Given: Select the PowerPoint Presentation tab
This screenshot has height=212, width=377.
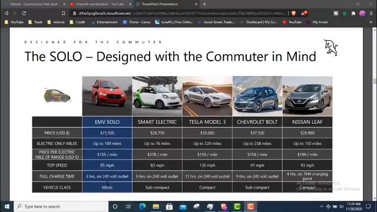Looking at the screenshot, I should [166, 4].
